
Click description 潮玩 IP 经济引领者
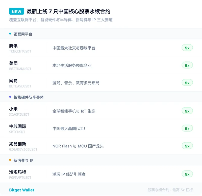point(69,174)
